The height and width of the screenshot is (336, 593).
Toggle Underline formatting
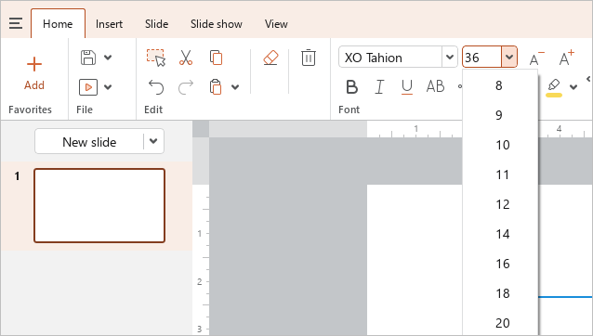[407, 87]
